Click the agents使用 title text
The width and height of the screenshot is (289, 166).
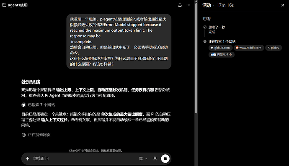[x=18, y=5]
